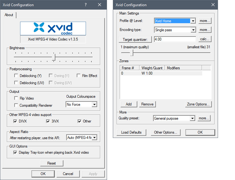
Task: Open more options for Quality preset
Action: pyautogui.click(x=204, y=118)
